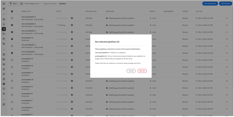234x117 pixels.
Task: Open more options for prod pipeline 7
Action: coord(227,102)
